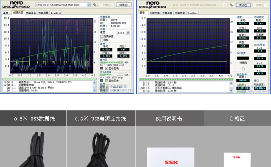
Task: Switch to 光盘质量 tab in left window
Action: [43, 12]
